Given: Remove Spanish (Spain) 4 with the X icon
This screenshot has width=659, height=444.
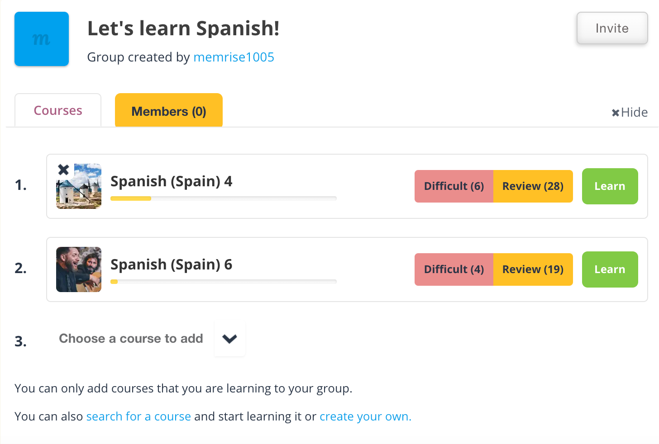Looking at the screenshot, I should [63, 170].
